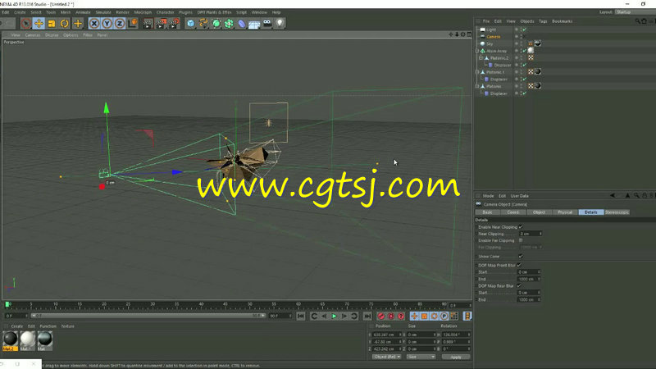Image resolution: width=656 pixels, height=369 pixels.
Task: Collapse the Atom Array hierarchy
Action: 477,51
